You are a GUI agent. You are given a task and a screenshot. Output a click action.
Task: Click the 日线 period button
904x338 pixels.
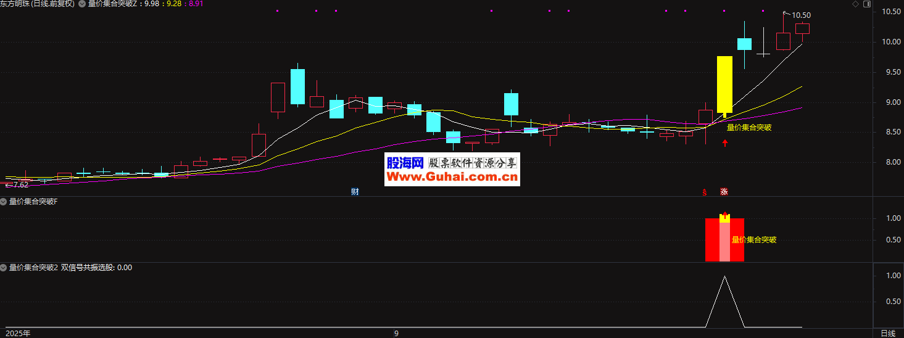888,333
